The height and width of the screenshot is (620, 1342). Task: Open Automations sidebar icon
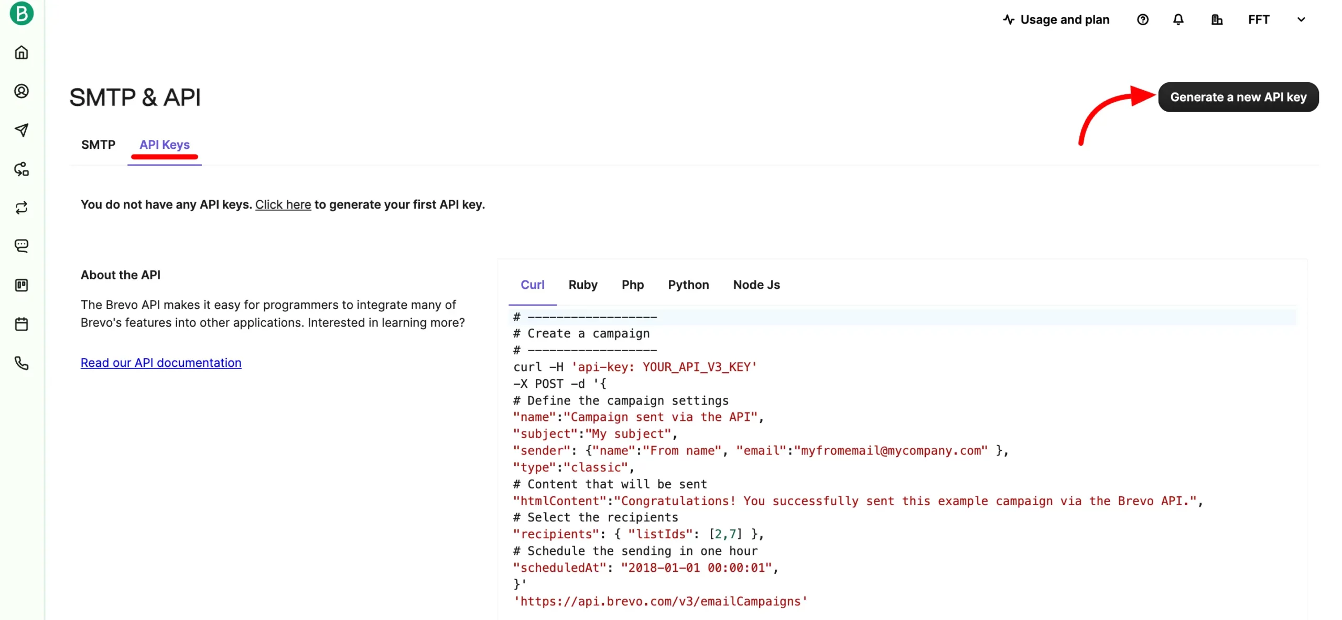point(21,169)
